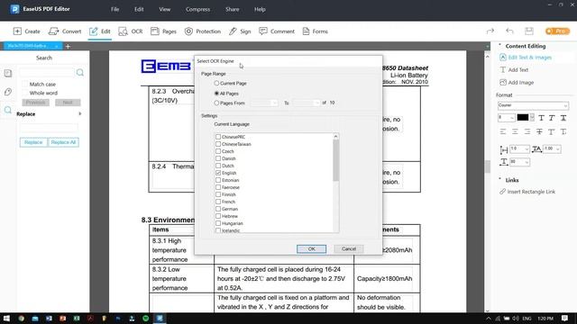Align text right icon
The width and height of the screenshot is (577, 324).
click(x=527, y=131)
